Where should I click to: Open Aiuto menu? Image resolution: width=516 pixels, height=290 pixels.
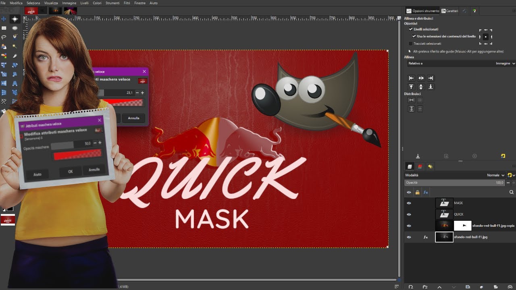[x=154, y=3]
